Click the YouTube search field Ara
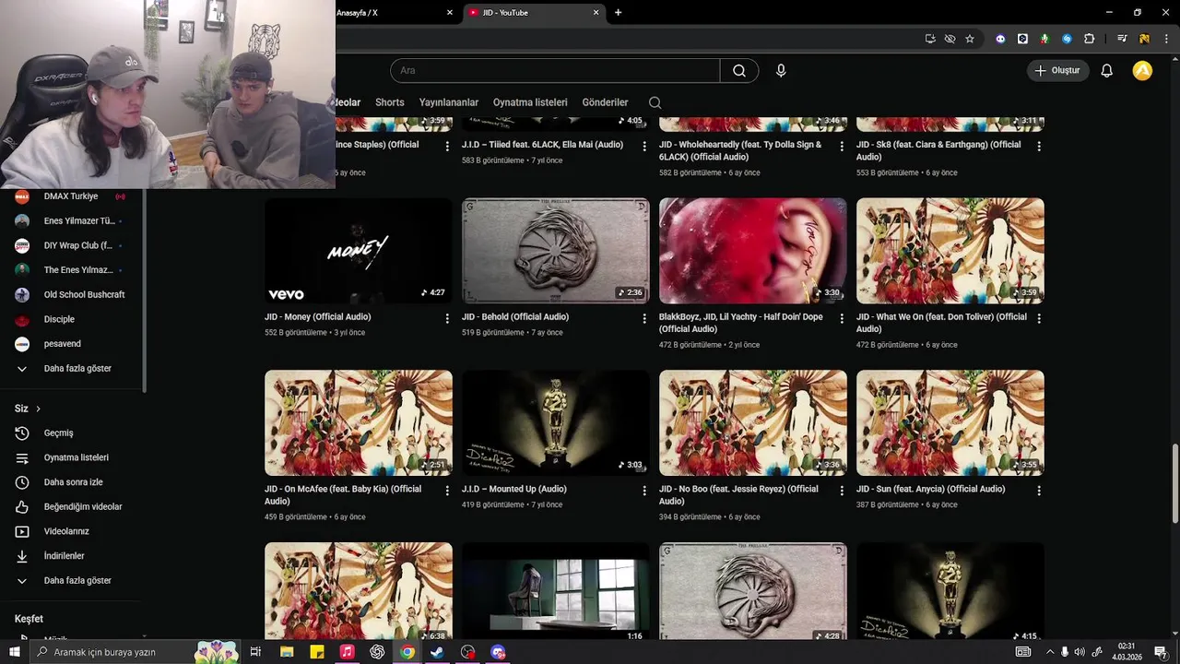1180x664 pixels. coord(555,71)
